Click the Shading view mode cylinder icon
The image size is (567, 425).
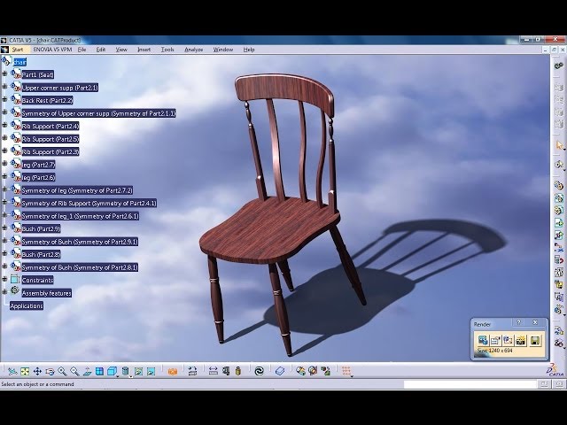click(125, 371)
